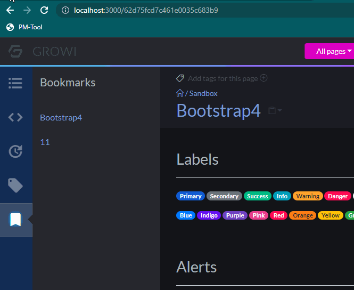354x290 pixels.
Task: Click Add tags for this page text
Action: point(223,78)
